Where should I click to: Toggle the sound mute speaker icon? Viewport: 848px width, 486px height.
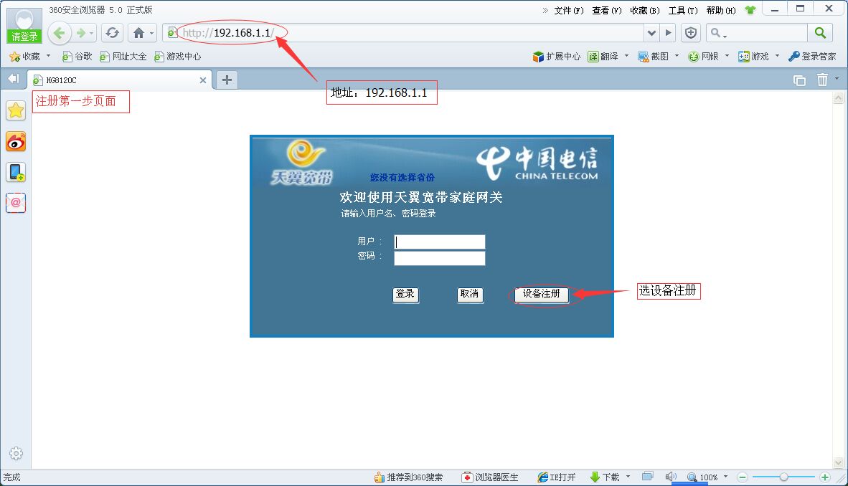point(671,477)
